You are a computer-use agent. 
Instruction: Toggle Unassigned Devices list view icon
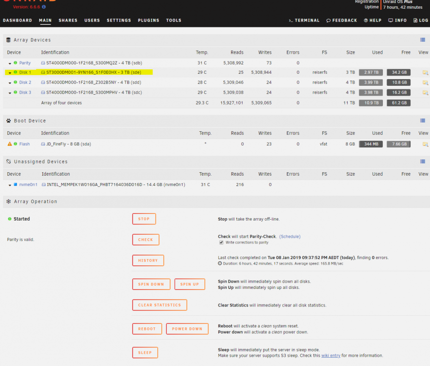coord(423,162)
